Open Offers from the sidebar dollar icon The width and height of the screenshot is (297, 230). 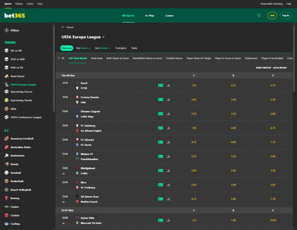tap(6, 30)
